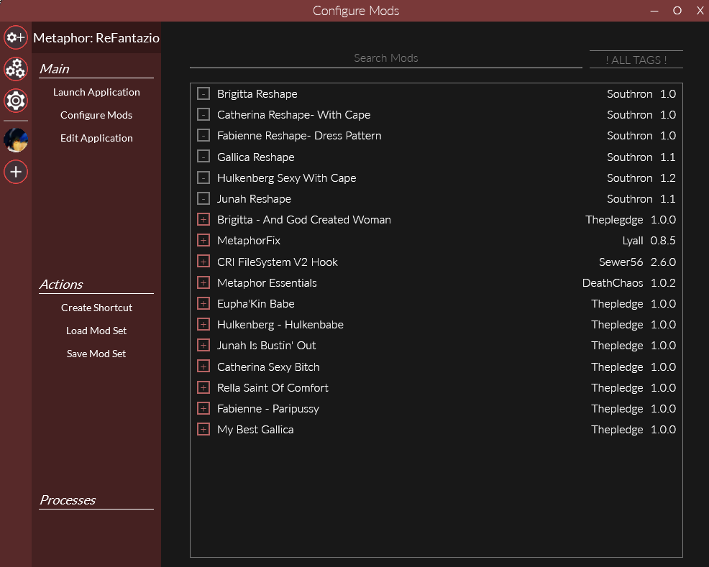This screenshot has height=567, width=709.
Task: Select the Metaphor Essentials mod name
Action: (x=267, y=283)
